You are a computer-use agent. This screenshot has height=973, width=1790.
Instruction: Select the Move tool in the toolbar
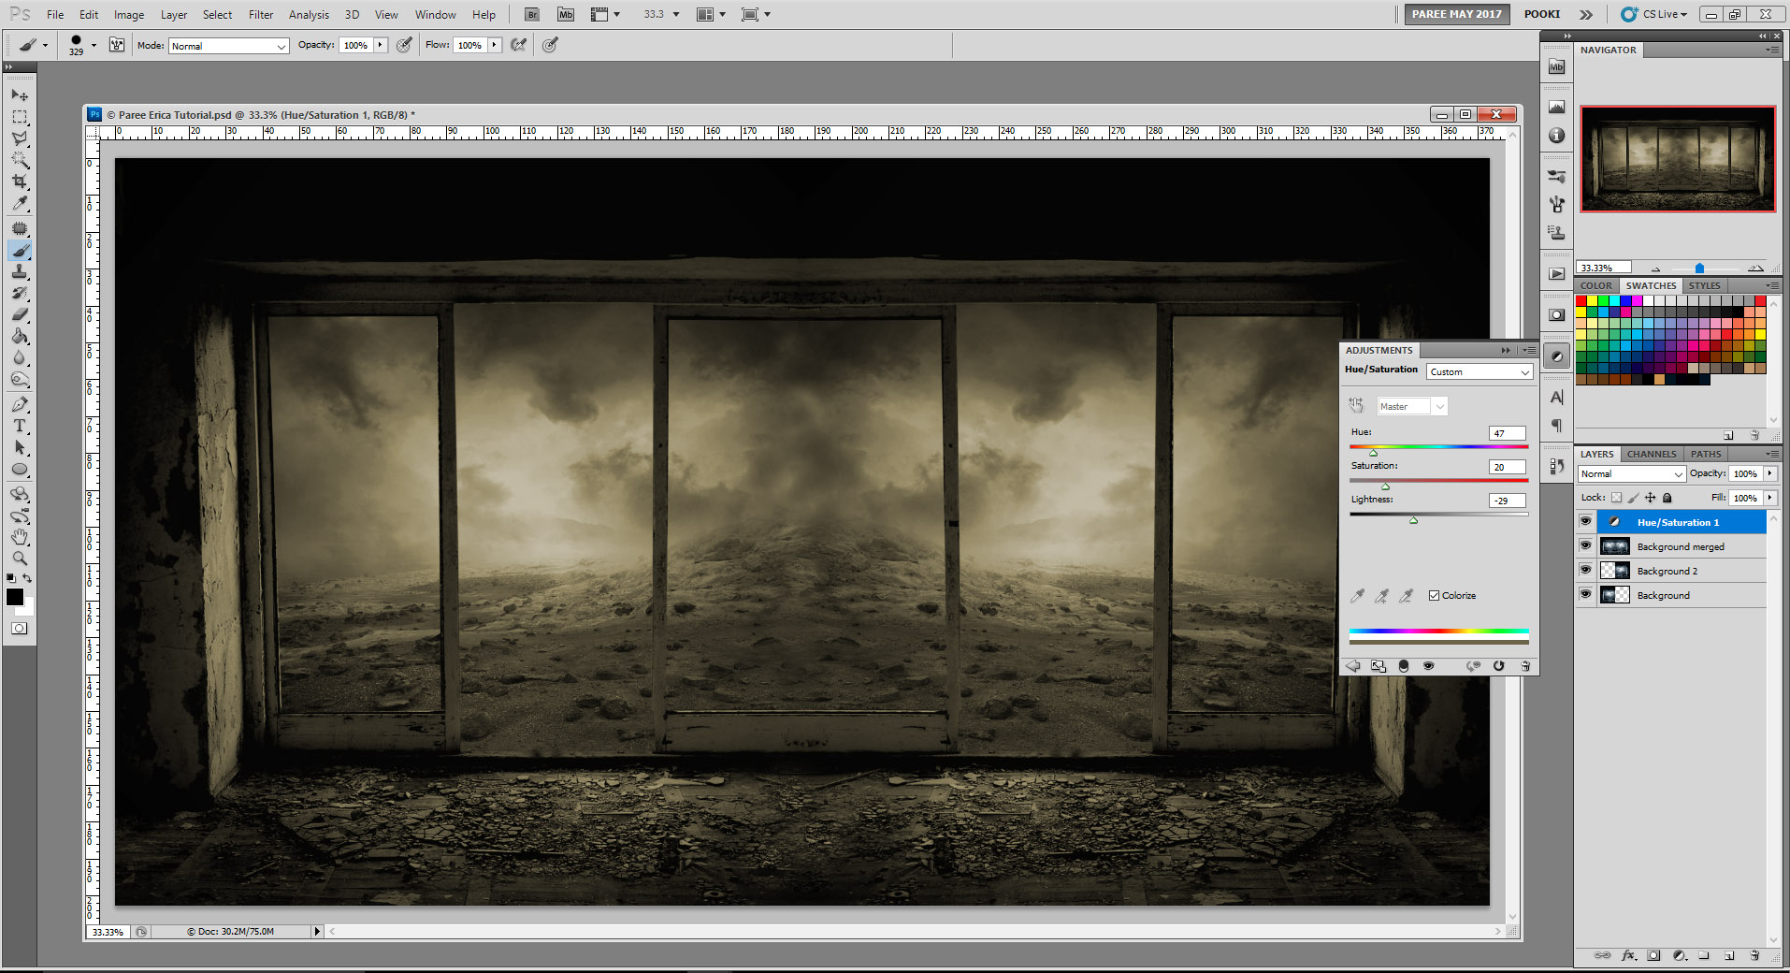[19, 94]
